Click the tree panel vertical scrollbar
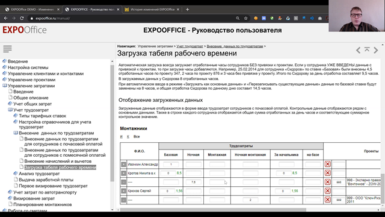The image size is (385, 217). 112,123
